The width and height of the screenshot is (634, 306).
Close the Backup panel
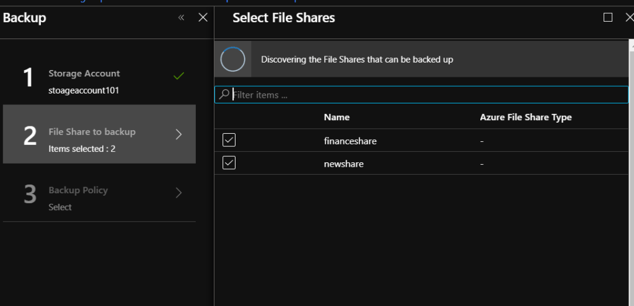tap(203, 17)
